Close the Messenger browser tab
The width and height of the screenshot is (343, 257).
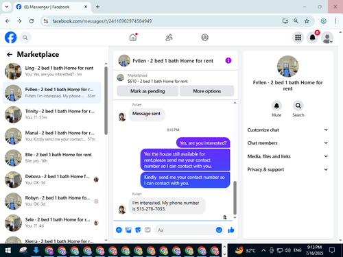86,7
